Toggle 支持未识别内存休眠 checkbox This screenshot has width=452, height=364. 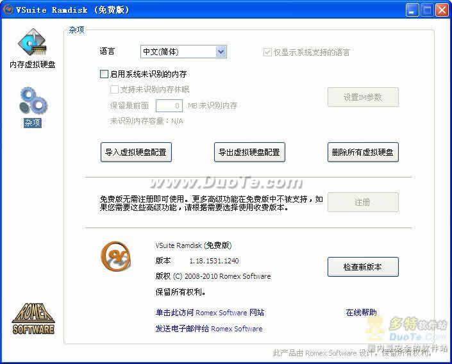(114, 89)
